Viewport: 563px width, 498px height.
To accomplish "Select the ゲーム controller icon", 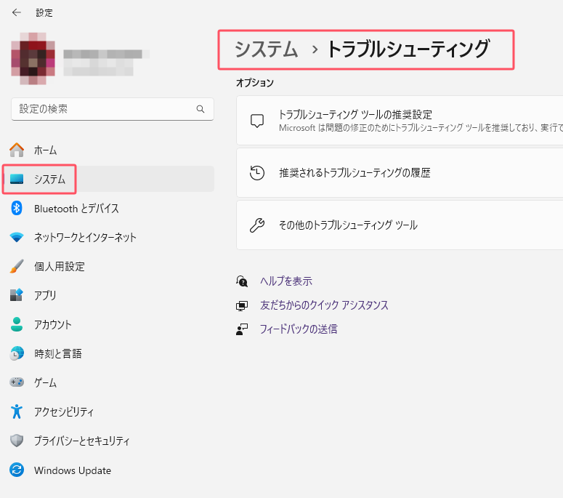I will [17, 382].
